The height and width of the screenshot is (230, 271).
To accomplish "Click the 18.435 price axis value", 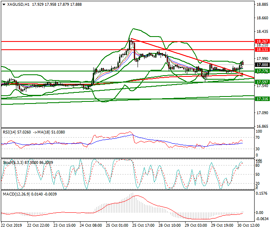I will point(262,32).
